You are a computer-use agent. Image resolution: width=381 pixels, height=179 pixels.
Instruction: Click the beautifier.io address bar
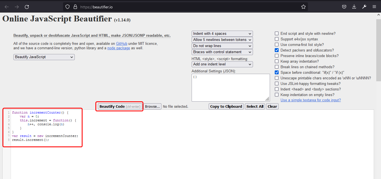coord(186,7)
